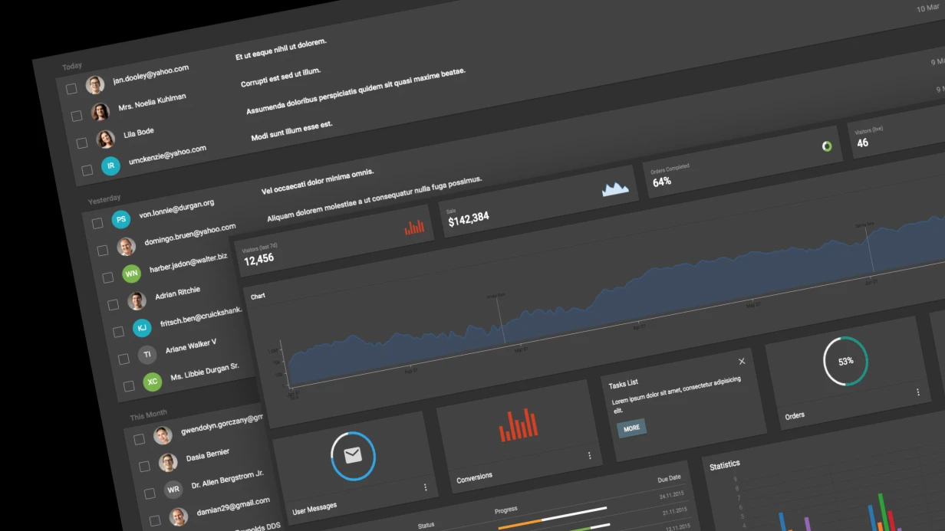The height and width of the screenshot is (531, 945).
Task: Open the Orders card three-dot menu
Action: [917, 392]
